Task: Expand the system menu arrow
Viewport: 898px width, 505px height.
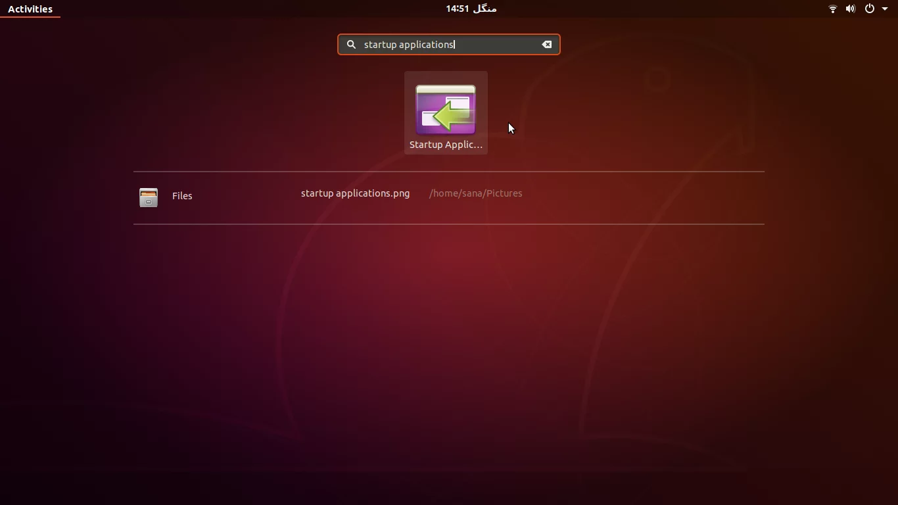Action: pyautogui.click(x=884, y=9)
